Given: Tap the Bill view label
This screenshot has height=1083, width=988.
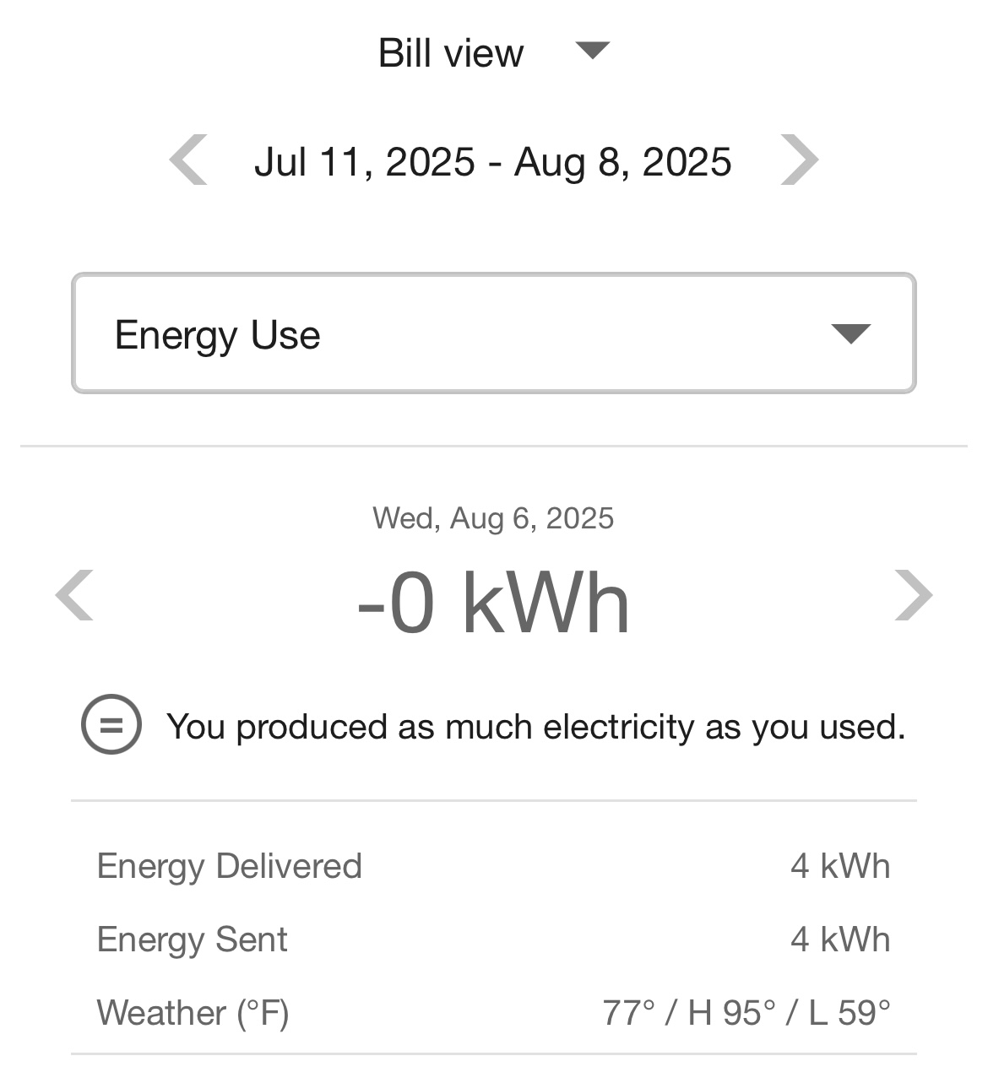Looking at the screenshot, I should pyautogui.click(x=451, y=53).
